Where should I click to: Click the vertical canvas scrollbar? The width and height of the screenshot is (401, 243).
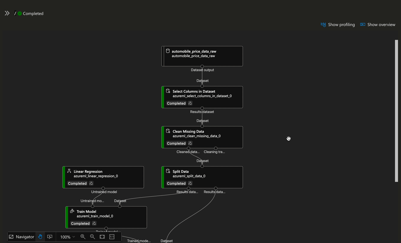click(397, 111)
